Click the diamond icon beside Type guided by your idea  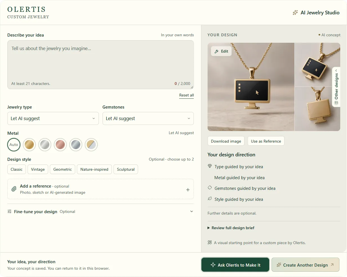point(210,166)
